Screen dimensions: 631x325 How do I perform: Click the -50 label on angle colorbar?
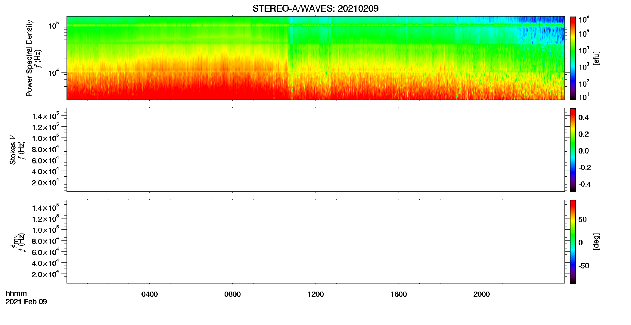584,266
